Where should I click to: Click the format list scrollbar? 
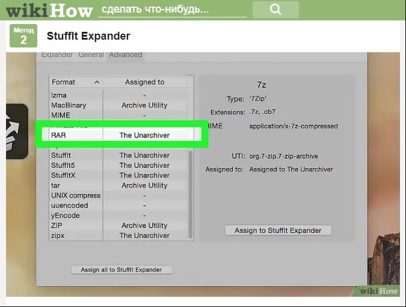coord(190,195)
